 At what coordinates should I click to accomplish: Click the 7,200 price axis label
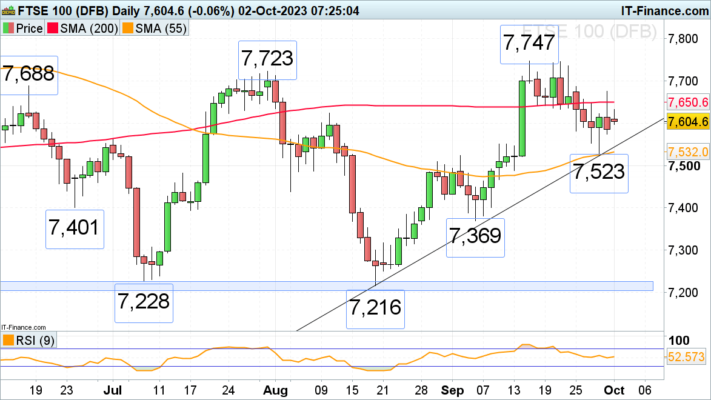[683, 293]
